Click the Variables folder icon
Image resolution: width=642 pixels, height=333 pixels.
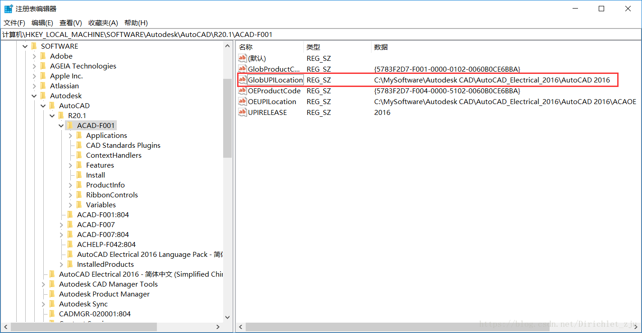point(79,205)
